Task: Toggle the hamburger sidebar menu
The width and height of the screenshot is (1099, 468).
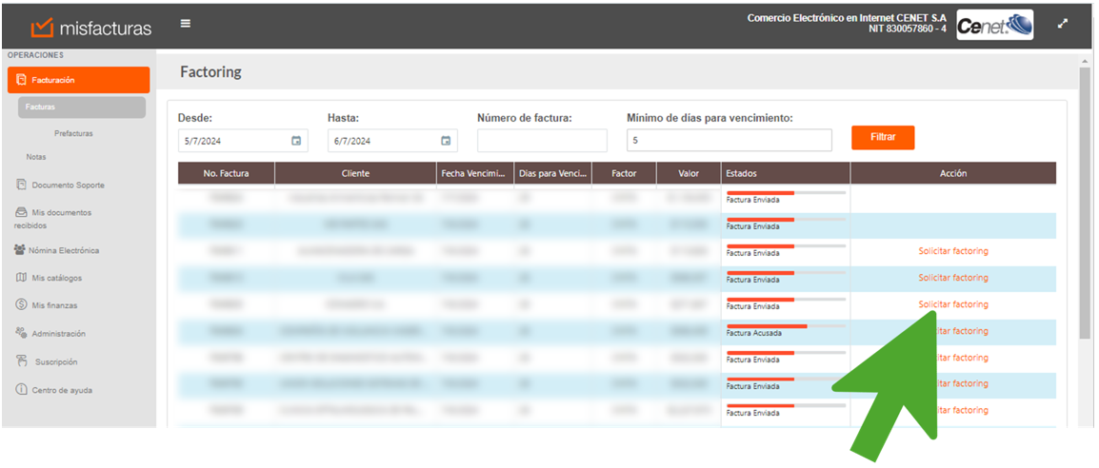Action: 185,23
